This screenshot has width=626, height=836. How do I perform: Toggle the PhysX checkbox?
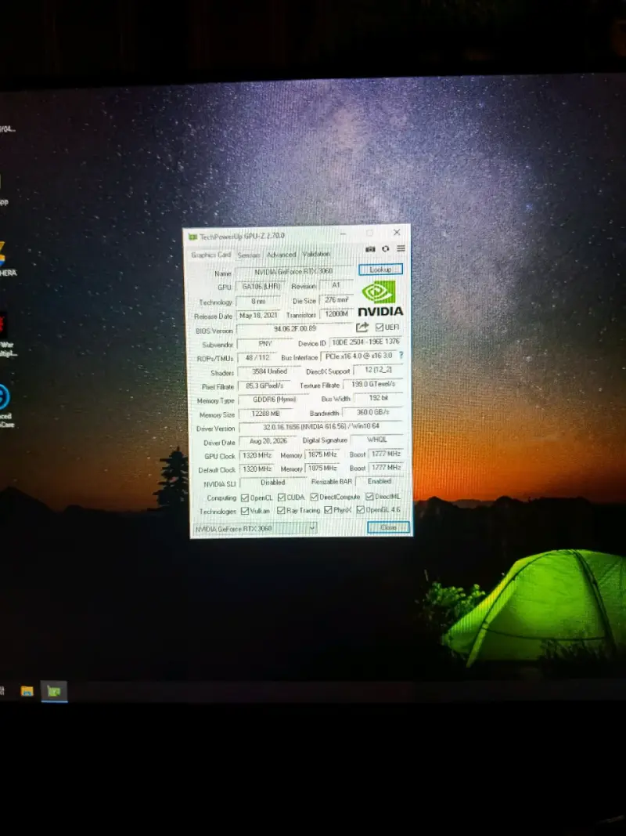(x=329, y=510)
